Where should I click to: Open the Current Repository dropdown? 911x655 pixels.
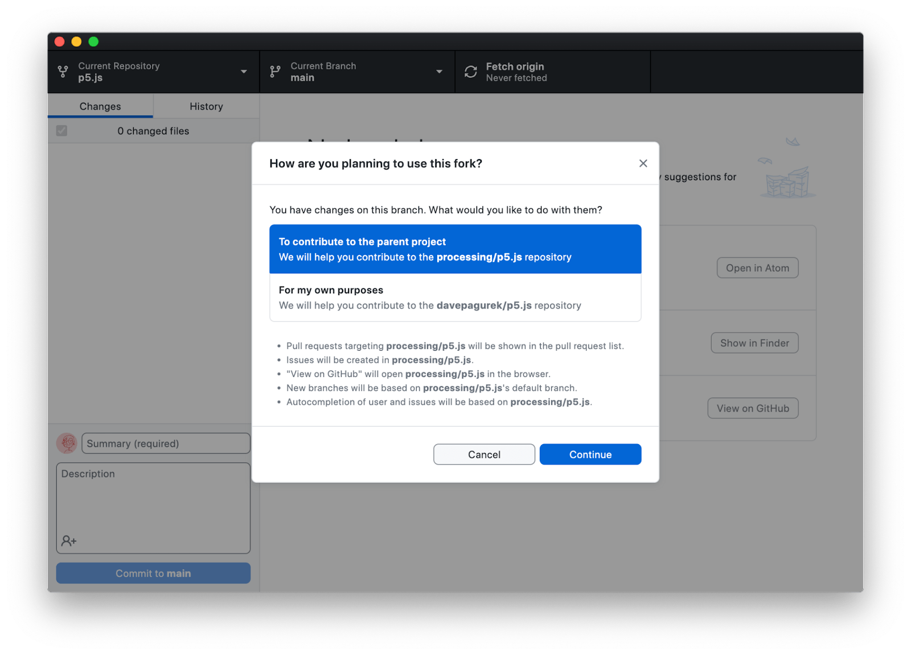pyautogui.click(x=244, y=72)
